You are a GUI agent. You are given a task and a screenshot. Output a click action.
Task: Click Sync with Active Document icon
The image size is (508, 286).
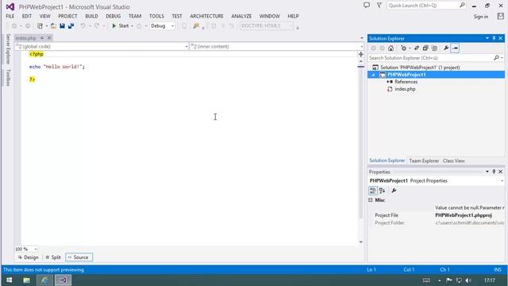pos(417,48)
